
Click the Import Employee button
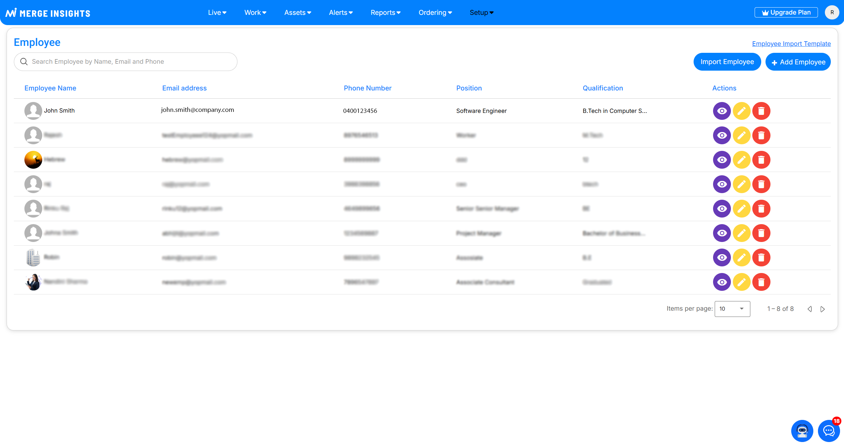(x=727, y=62)
